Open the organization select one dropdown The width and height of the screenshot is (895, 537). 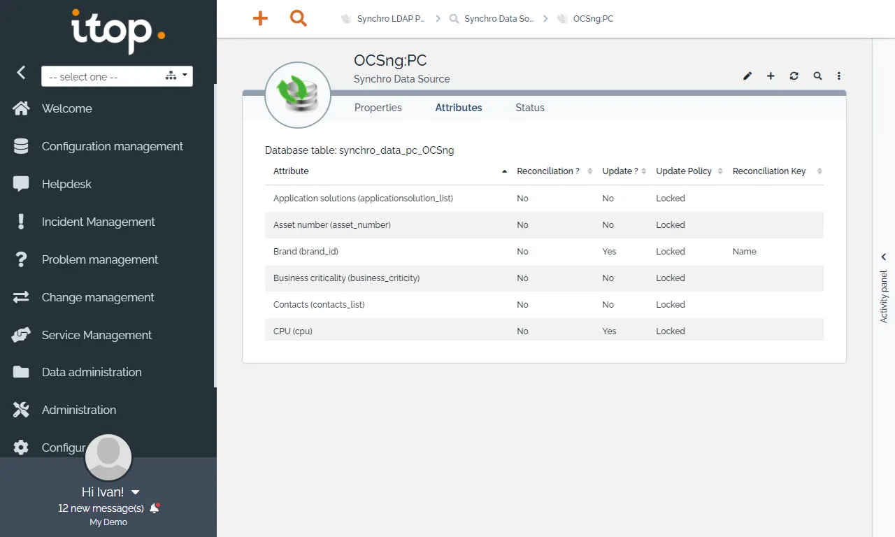coord(117,76)
